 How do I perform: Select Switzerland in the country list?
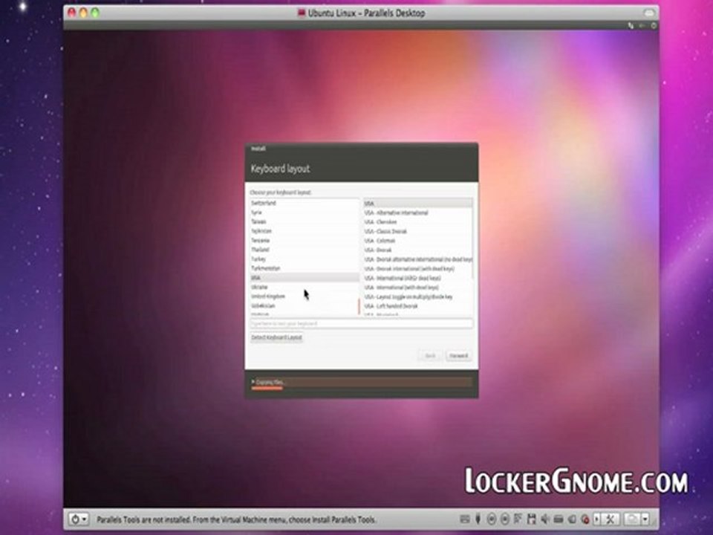[x=305, y=204]
